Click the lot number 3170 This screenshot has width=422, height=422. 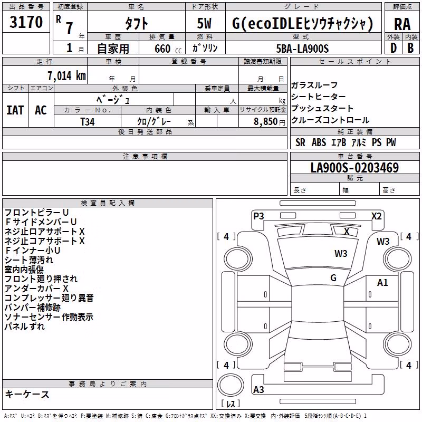coord(26,22)
